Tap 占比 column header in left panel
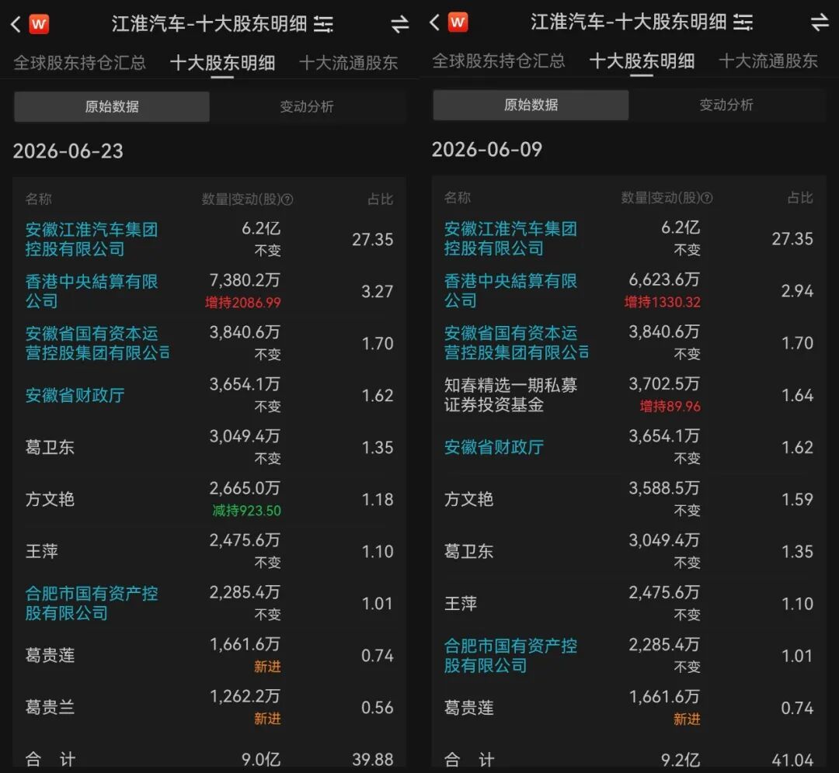Screen dimensions: 839x773 tap(381, 199)
